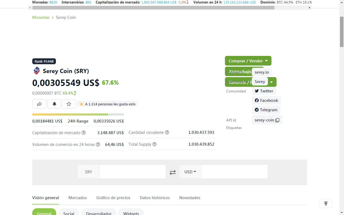344x215 pixels.
Task: Click the page vertical scrollbar thumb
Action: (342, 32)
